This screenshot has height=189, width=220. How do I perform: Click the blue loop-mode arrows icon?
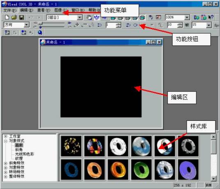(x=128, y=25)
